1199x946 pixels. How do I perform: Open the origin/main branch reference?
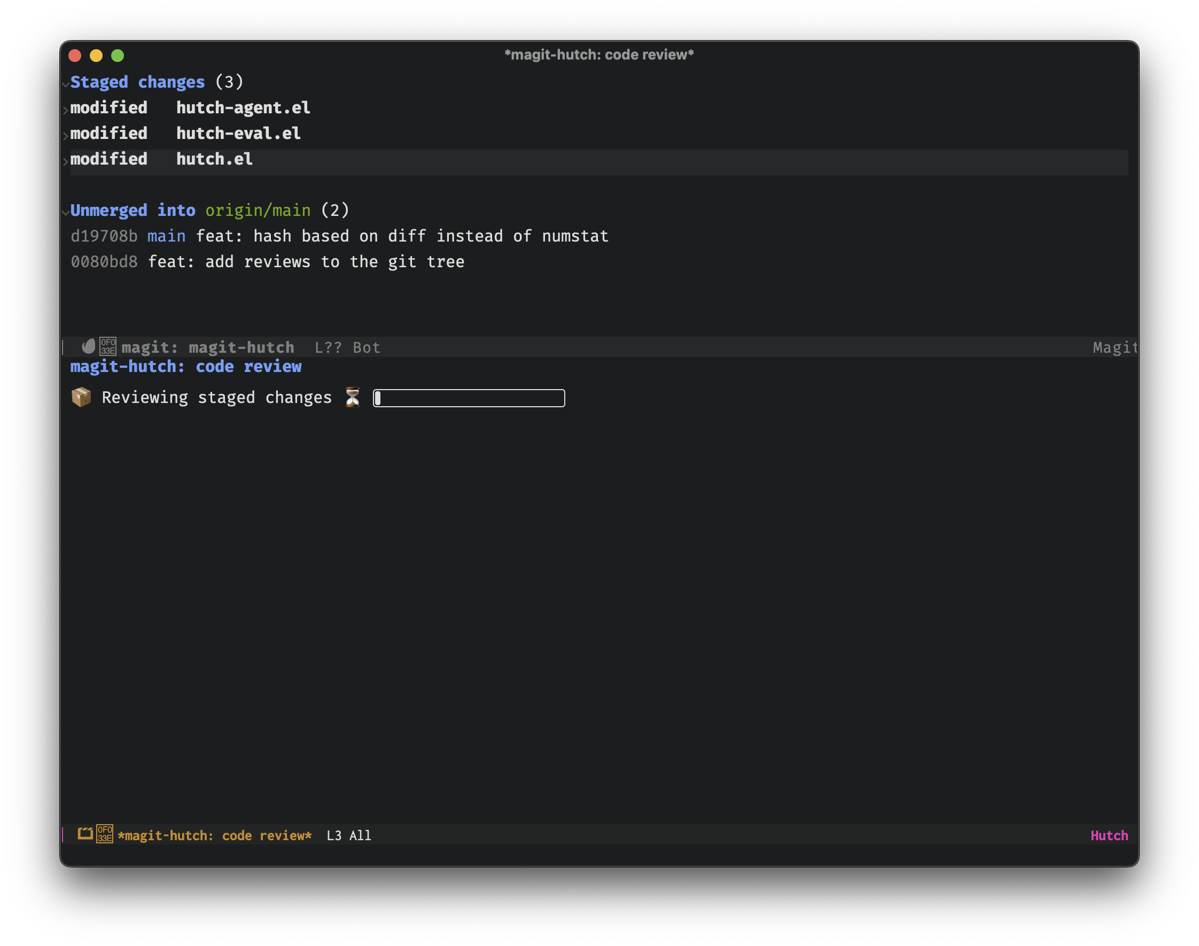(x=258, y=211)
